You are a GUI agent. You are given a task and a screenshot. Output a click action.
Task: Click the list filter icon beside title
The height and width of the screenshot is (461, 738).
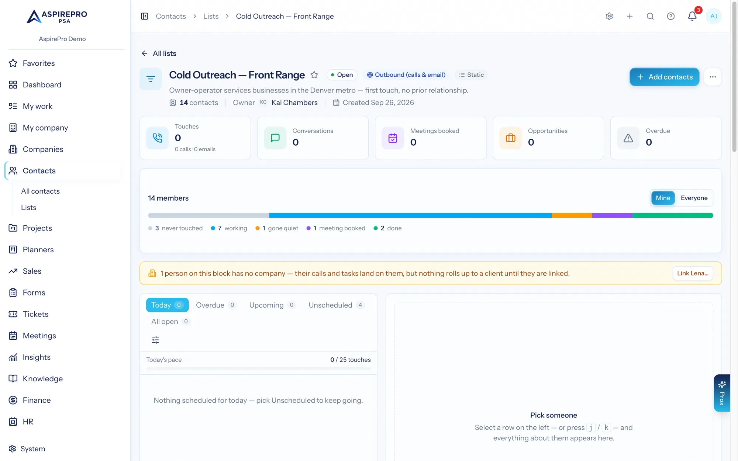pyautogui.click(x=151, y=79)
